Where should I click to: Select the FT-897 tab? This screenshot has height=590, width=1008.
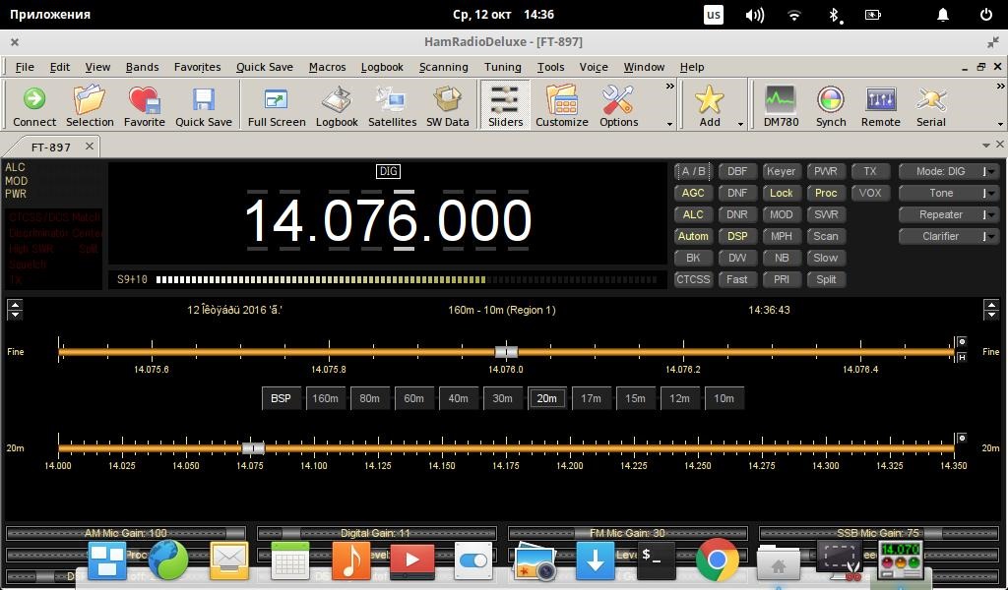pyautogui.click(x=51, y=147)
